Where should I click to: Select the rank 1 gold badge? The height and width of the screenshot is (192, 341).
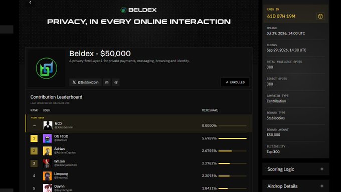click(x=34, y=138)
